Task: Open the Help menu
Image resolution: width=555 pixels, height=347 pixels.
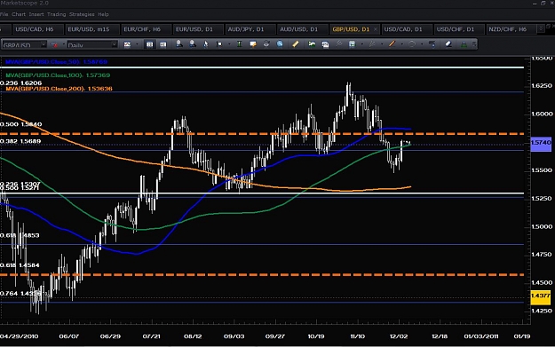Action: [103, 14]
